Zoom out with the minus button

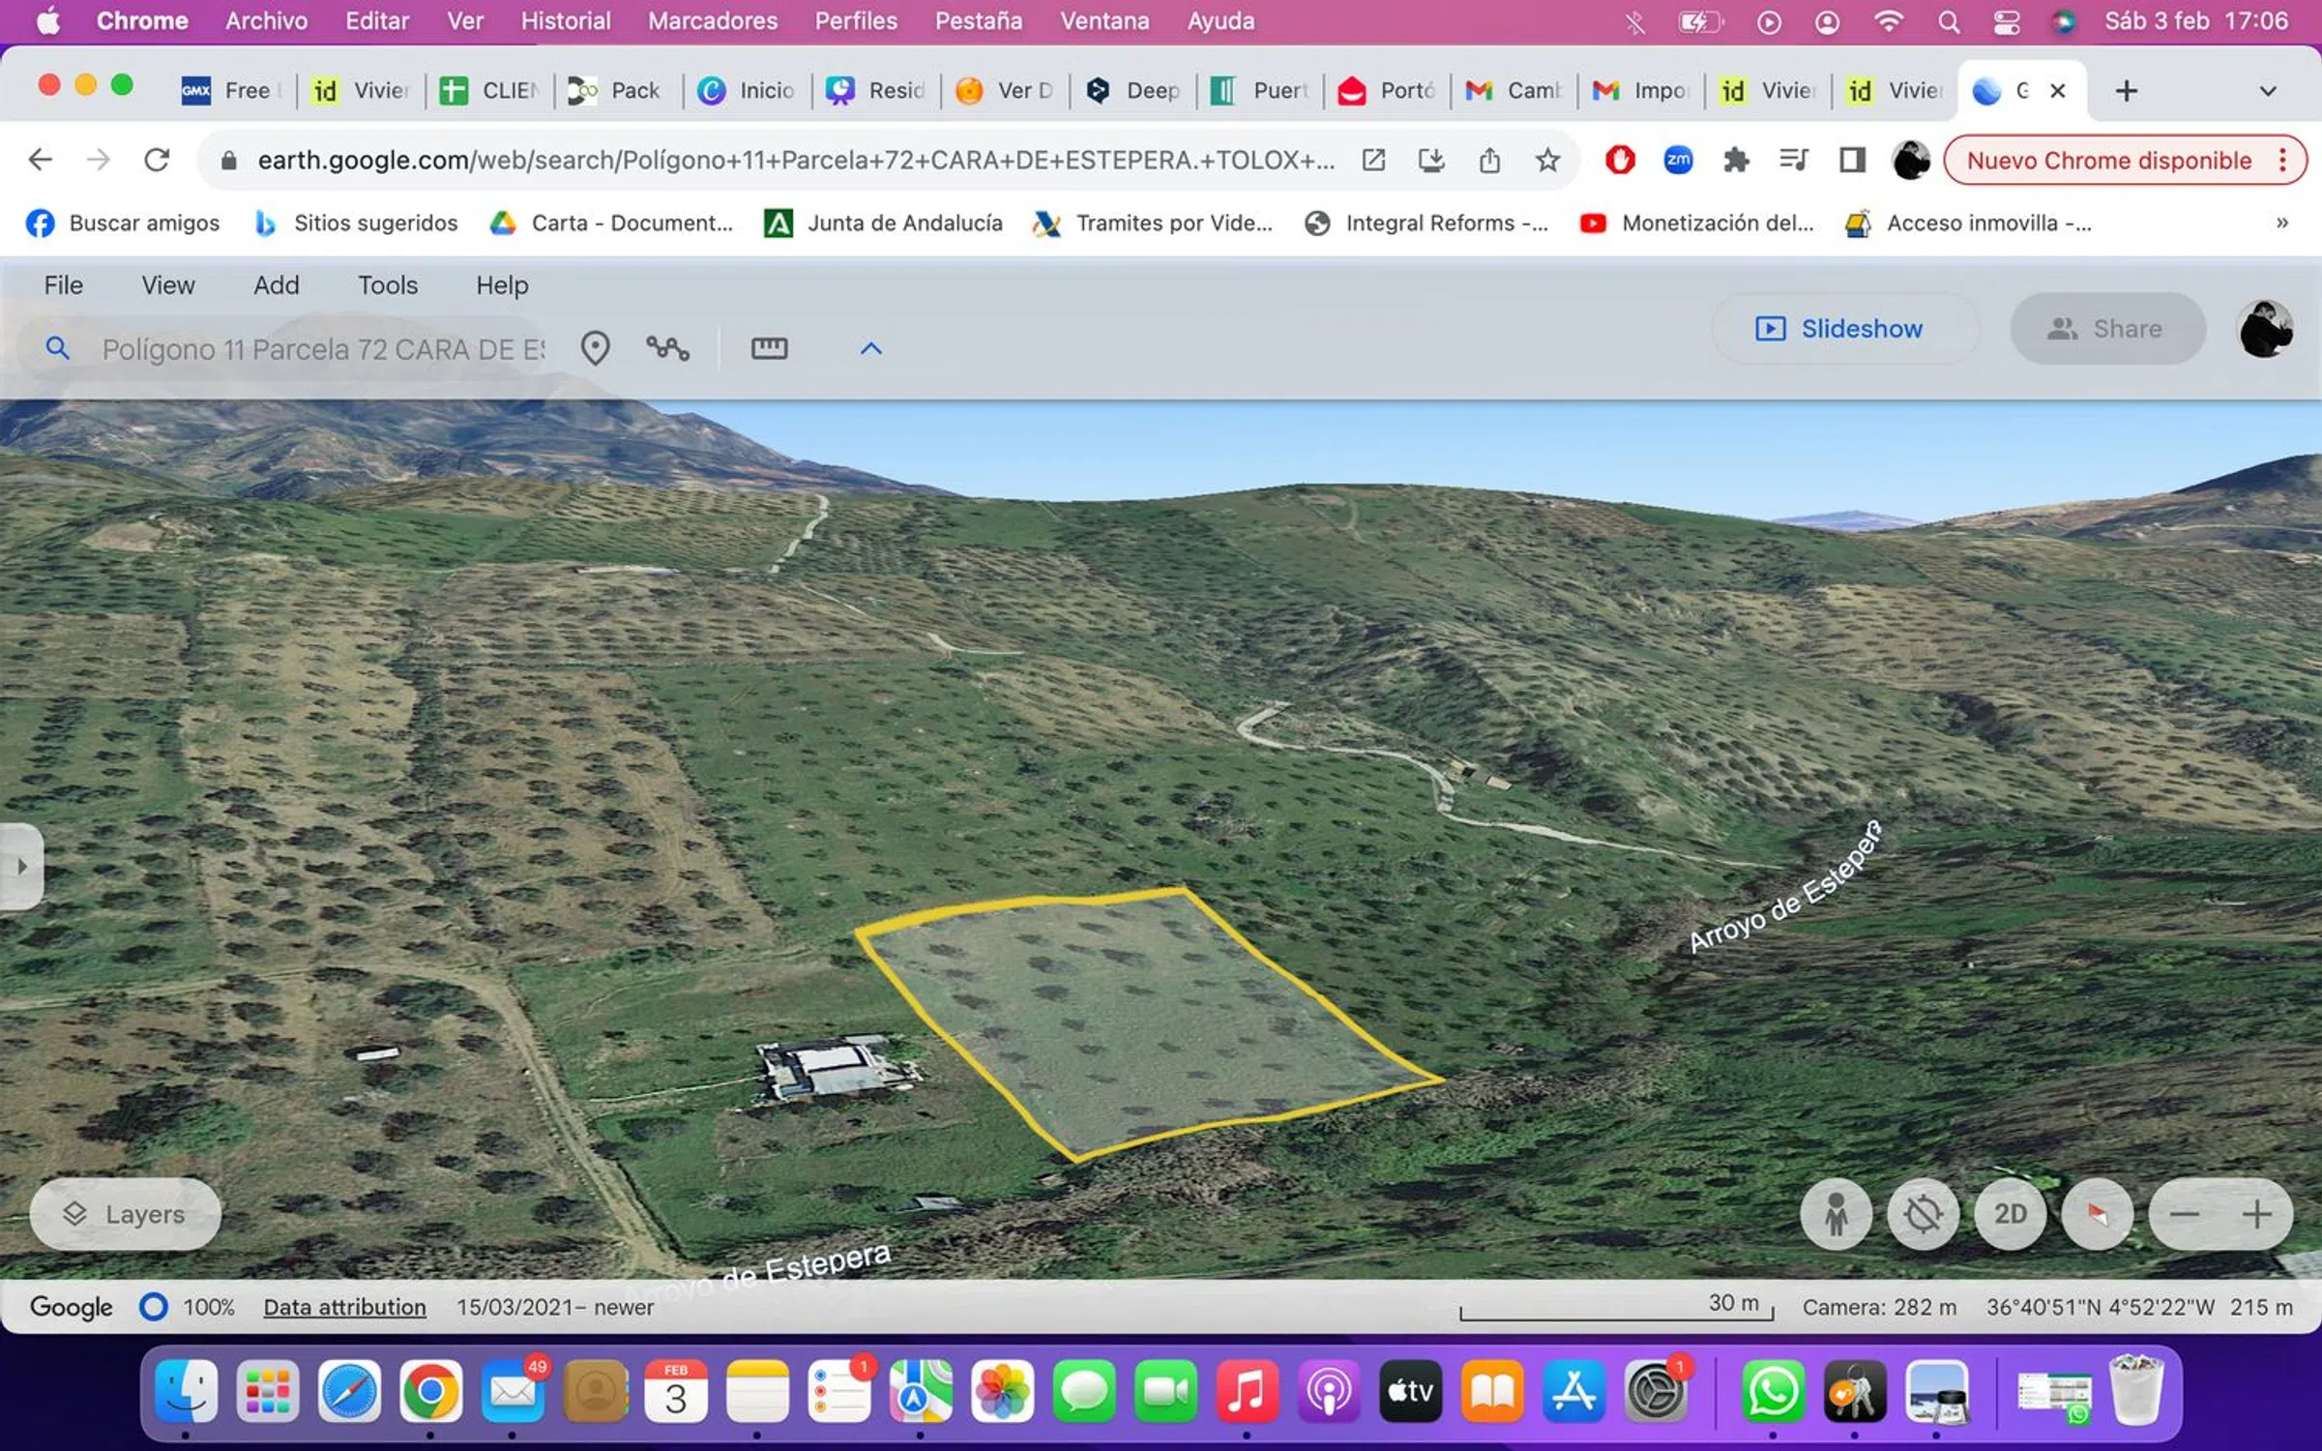2185,1214
